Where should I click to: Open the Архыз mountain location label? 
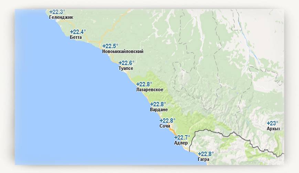[x=273, y=129]
